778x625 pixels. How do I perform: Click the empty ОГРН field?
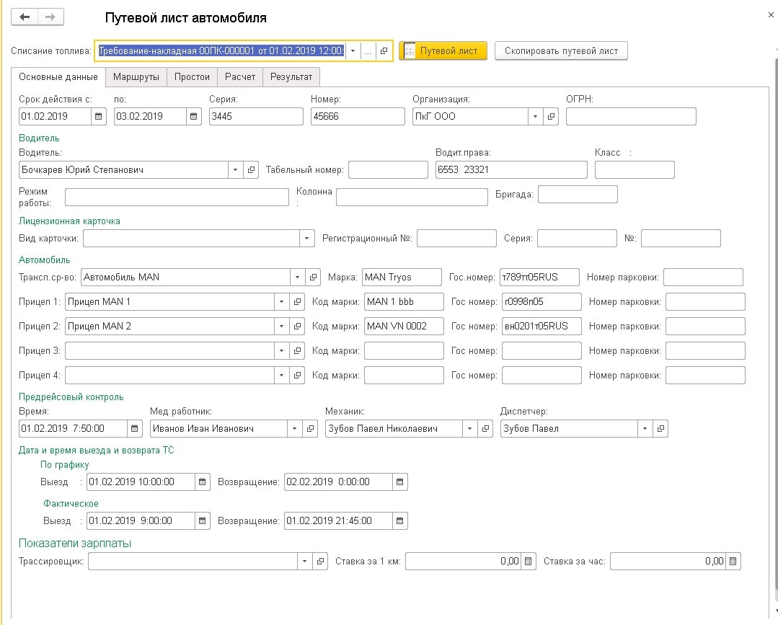tap(631, 117)
